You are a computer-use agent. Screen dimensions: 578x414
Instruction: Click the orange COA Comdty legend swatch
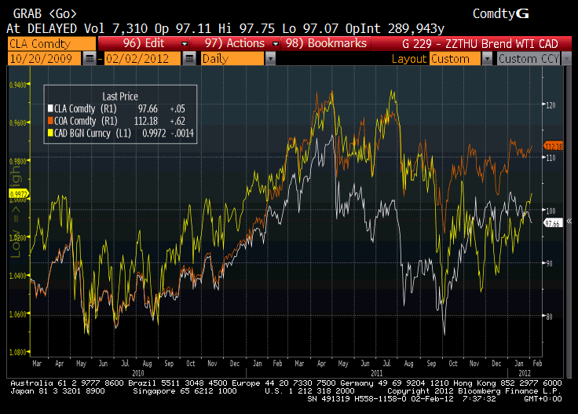coord(50,121)
